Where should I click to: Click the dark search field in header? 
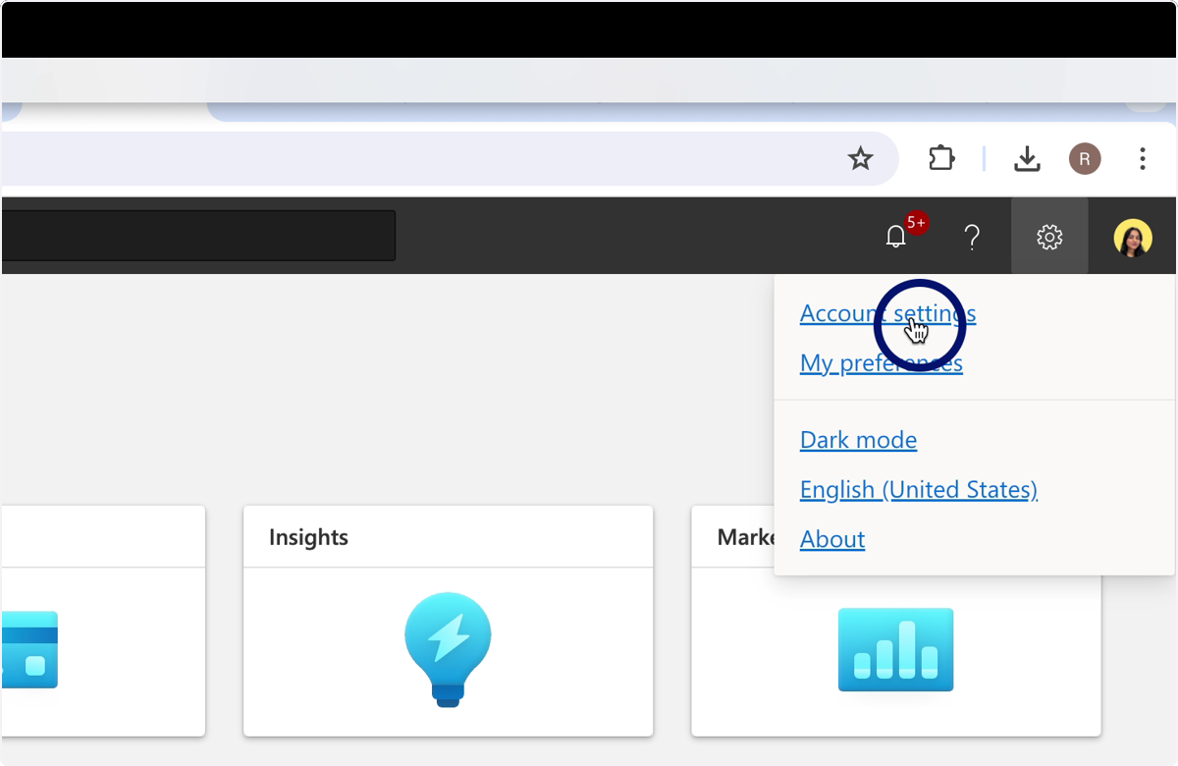point(198,236)
